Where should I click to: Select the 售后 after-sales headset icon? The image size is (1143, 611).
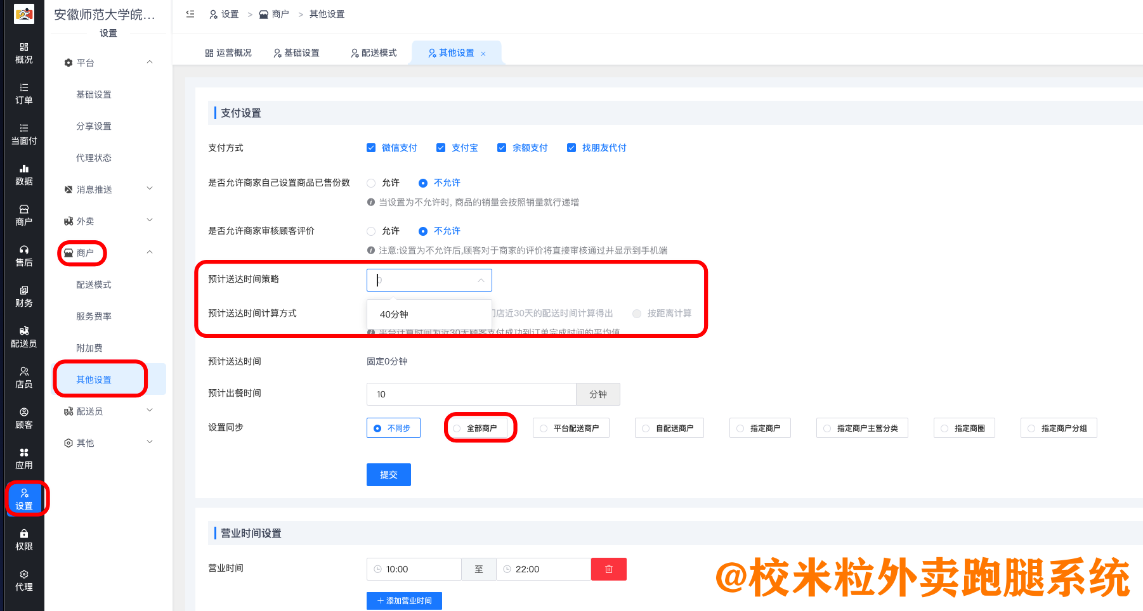23,255
